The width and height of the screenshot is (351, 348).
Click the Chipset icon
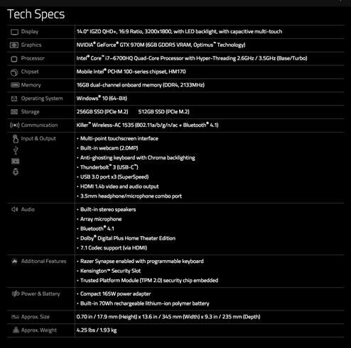point(14,72)
